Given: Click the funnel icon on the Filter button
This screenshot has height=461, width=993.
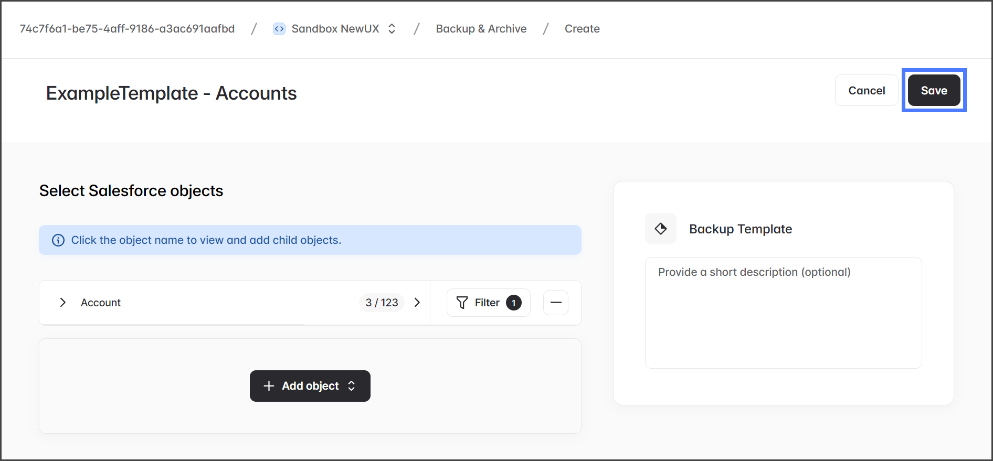Looking at the screenshot, I should click(x=462, y=303).
